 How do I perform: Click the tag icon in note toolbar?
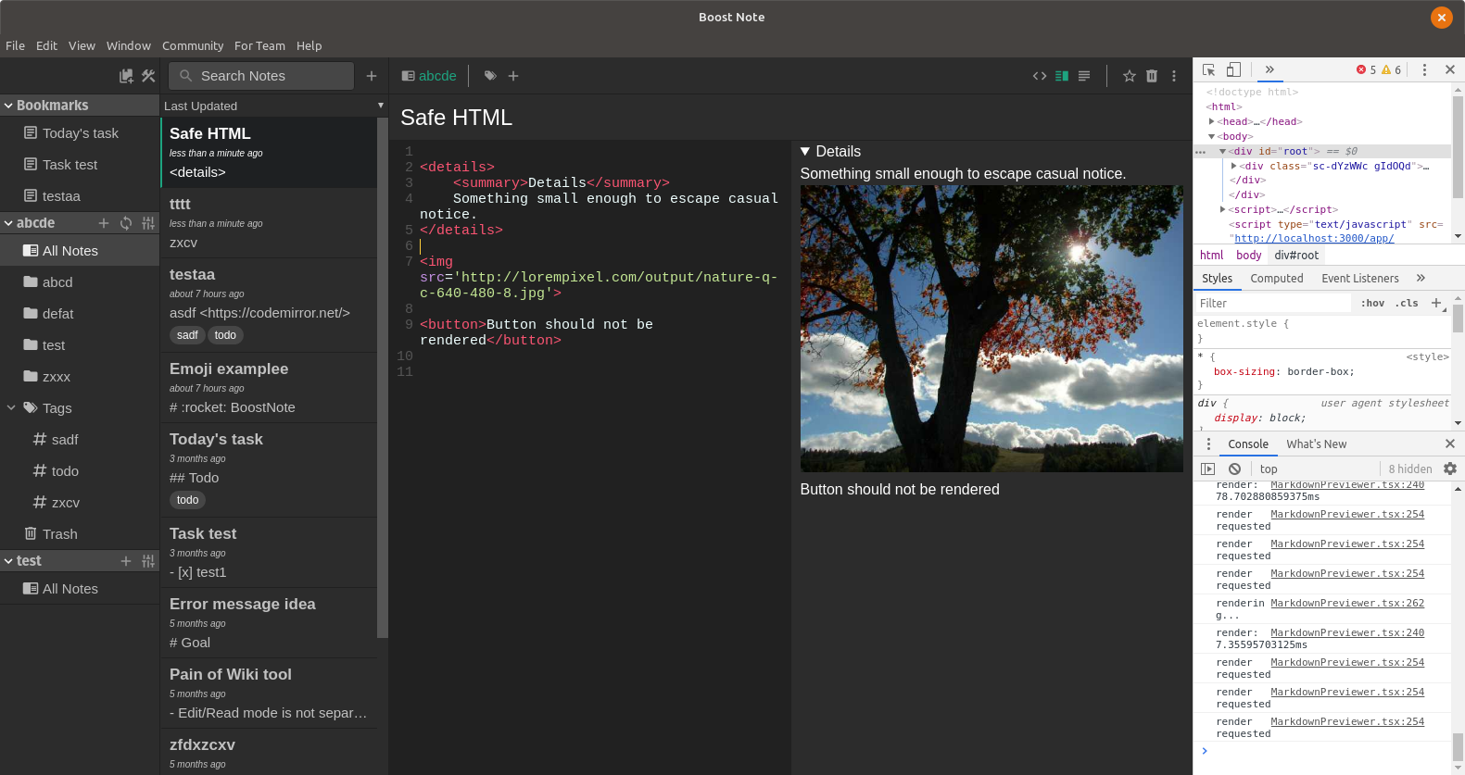(x=490, y=76)
